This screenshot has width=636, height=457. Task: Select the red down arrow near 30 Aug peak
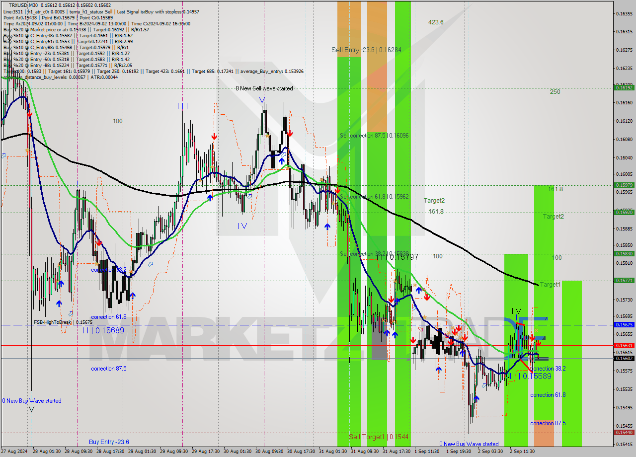(x=290, y=133)
